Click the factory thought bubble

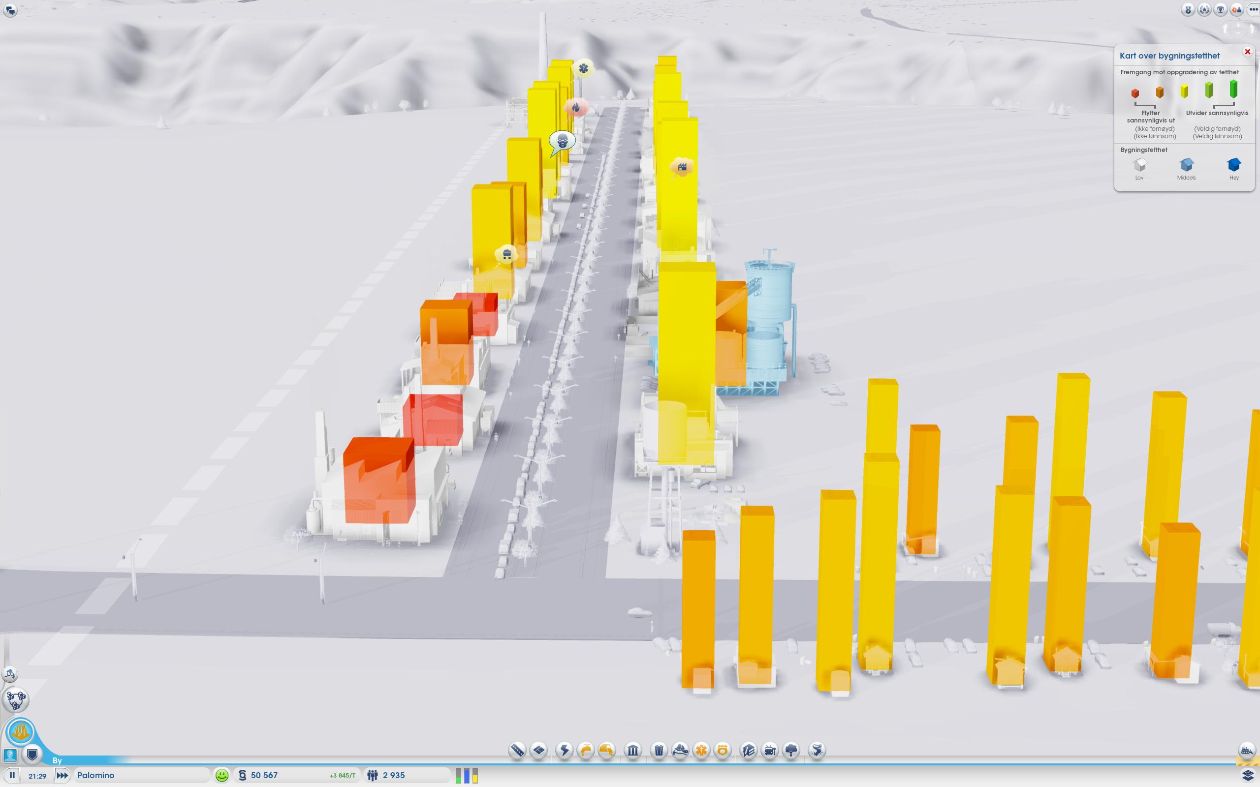(682, 167)
